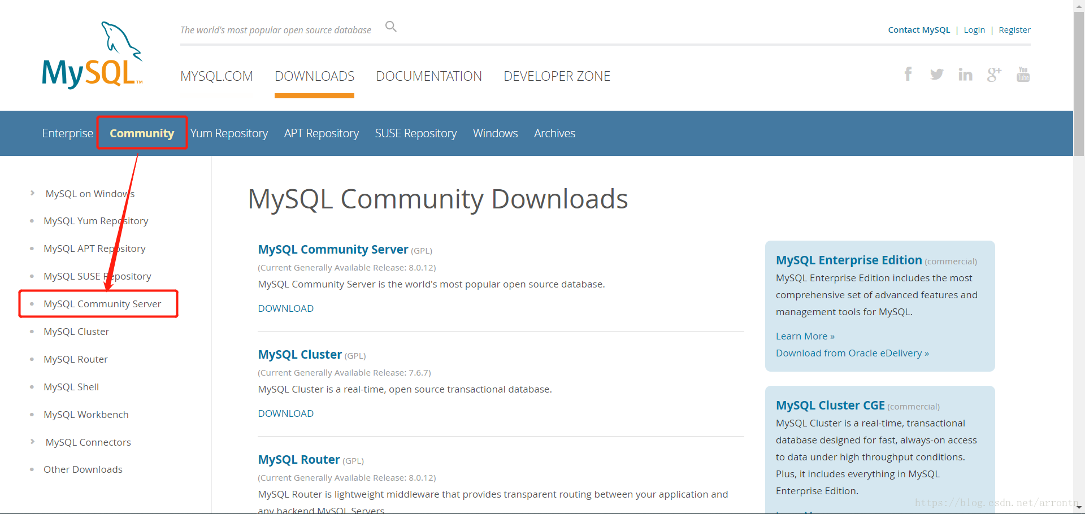The image size is (1085, 514).
Task: Open MySQL Cluster sidebar item
Action: [76, 332]
